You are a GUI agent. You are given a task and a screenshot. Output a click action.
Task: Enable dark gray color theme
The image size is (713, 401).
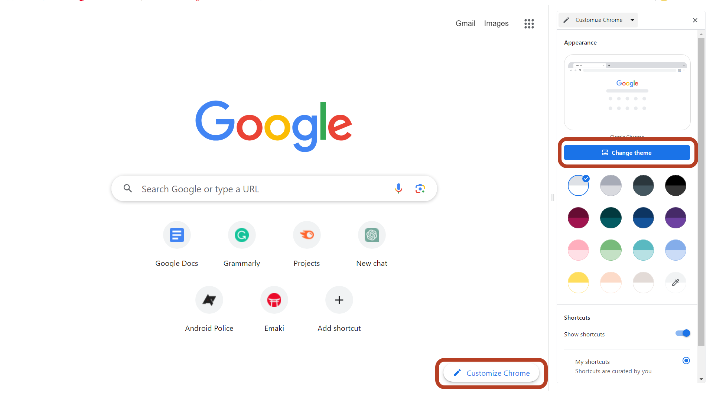(643, 186)
